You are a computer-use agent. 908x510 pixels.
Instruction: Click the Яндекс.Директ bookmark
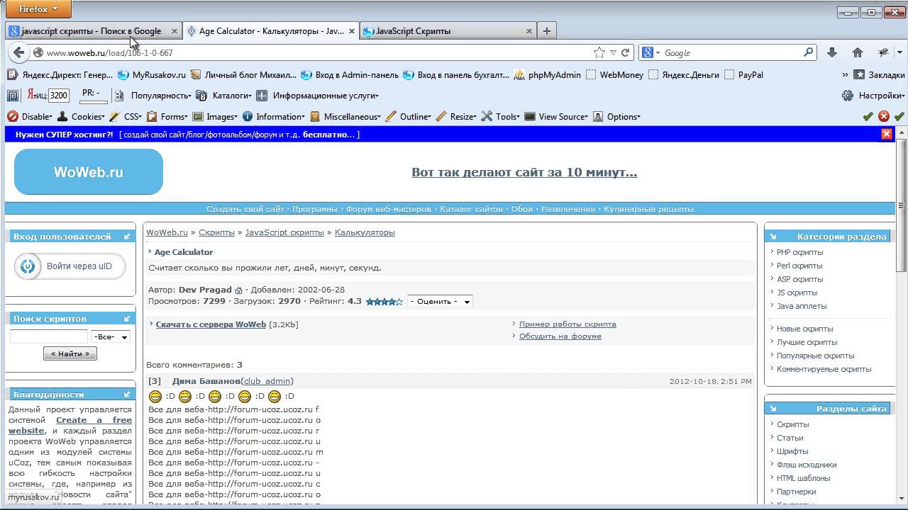pyautogui.click(x=60, y=74)
